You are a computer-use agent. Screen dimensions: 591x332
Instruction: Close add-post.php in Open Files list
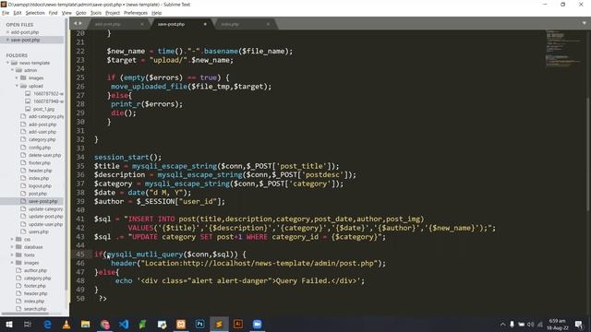click(x=7, y=32)
